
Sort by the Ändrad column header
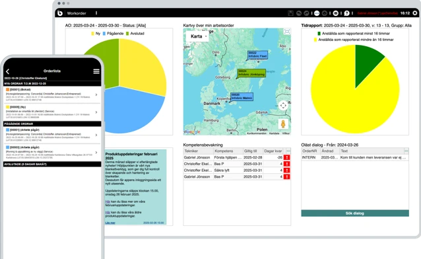330,151
